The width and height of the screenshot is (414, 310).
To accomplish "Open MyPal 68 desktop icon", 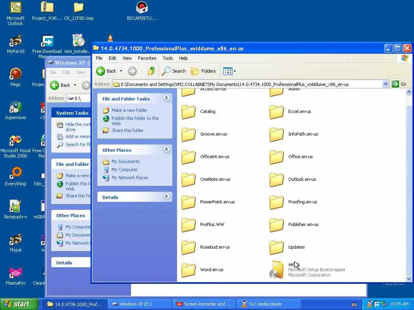I will [x=15, y=44].
